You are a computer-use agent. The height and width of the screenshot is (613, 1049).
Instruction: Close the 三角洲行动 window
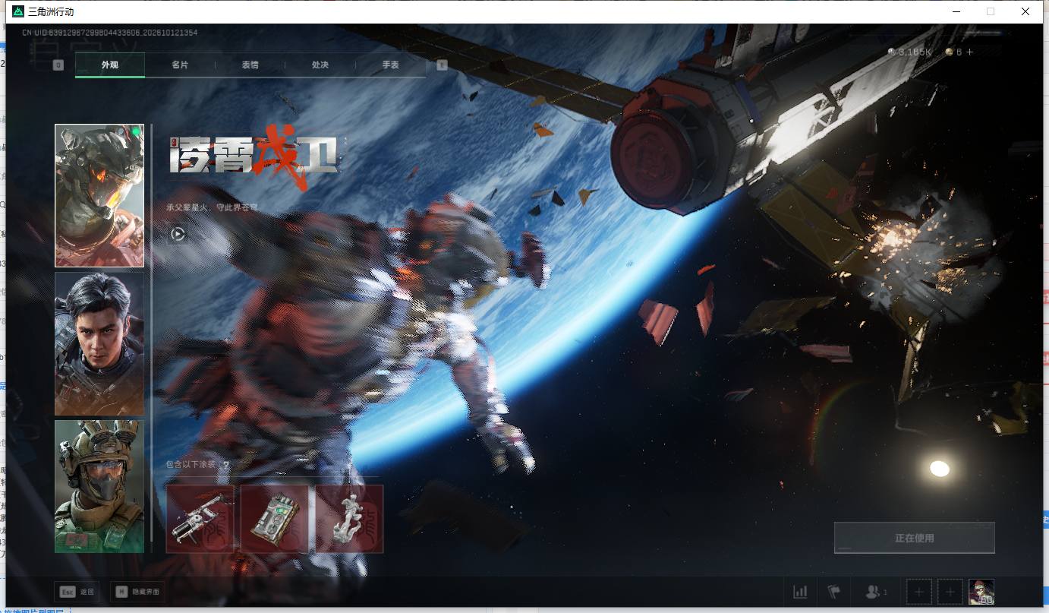[x=1025, y=11]
